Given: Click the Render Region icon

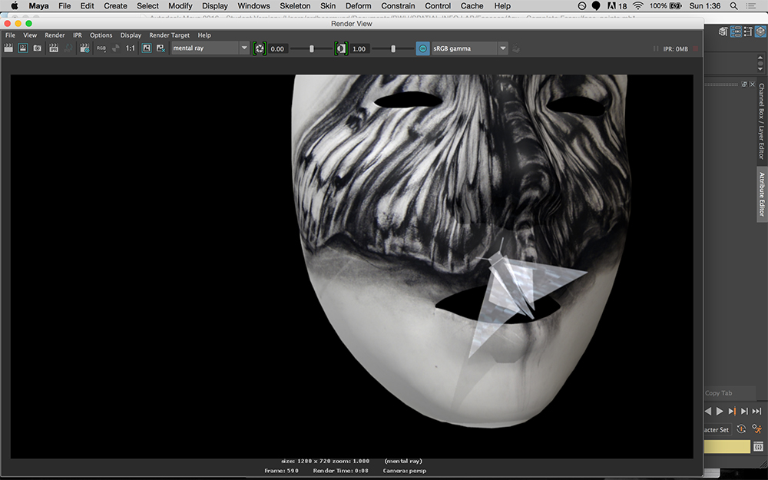Looking at the screenshot, I should (x=23, y=48).
